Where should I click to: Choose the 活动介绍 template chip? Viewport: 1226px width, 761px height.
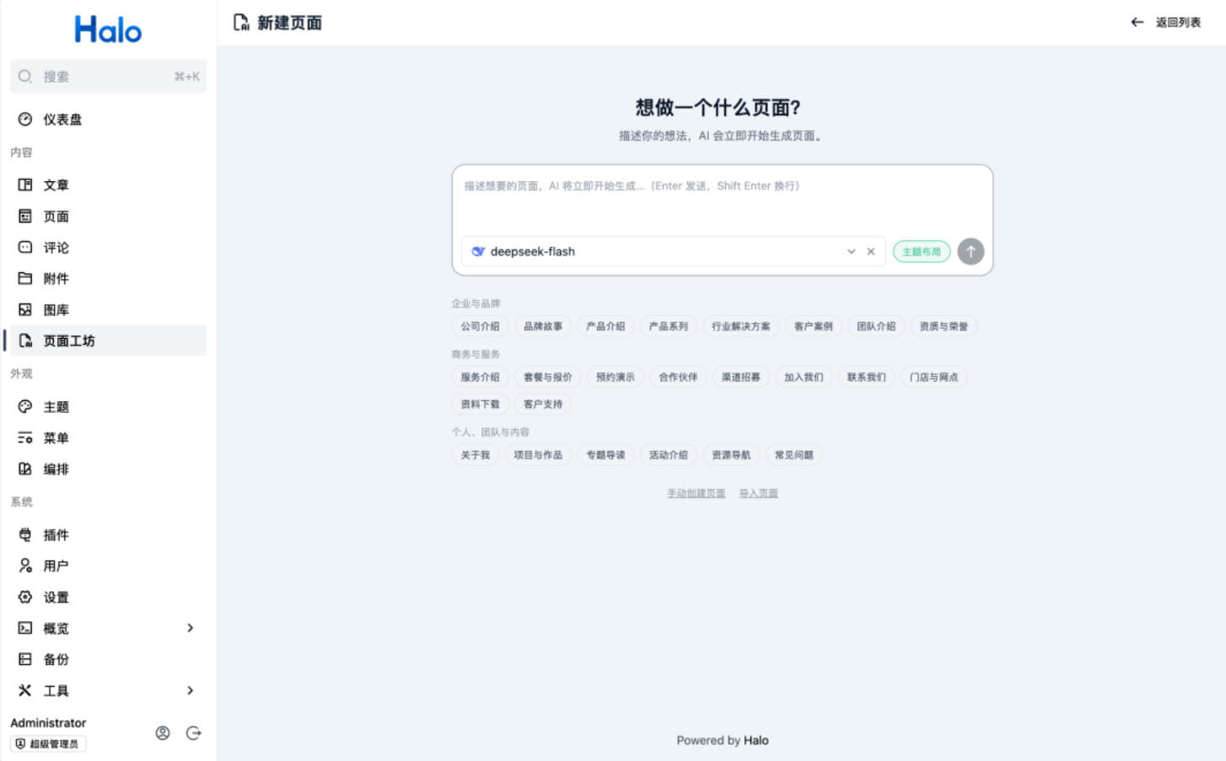(669, 455)
